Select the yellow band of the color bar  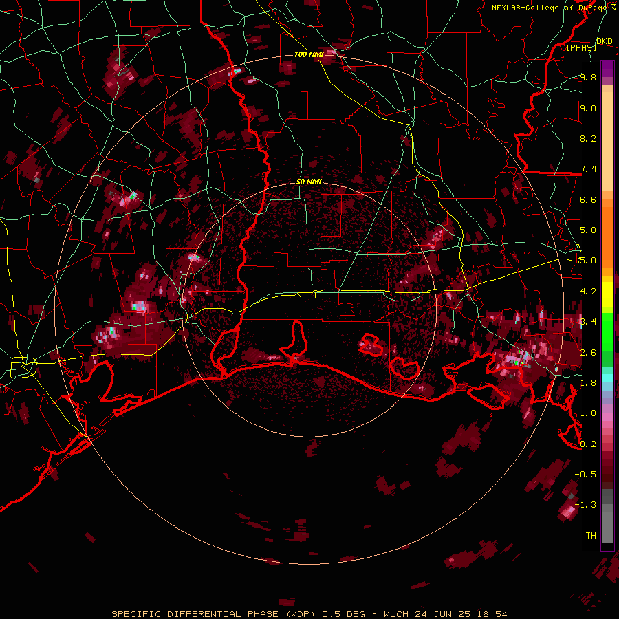click(x=607, y=294)
